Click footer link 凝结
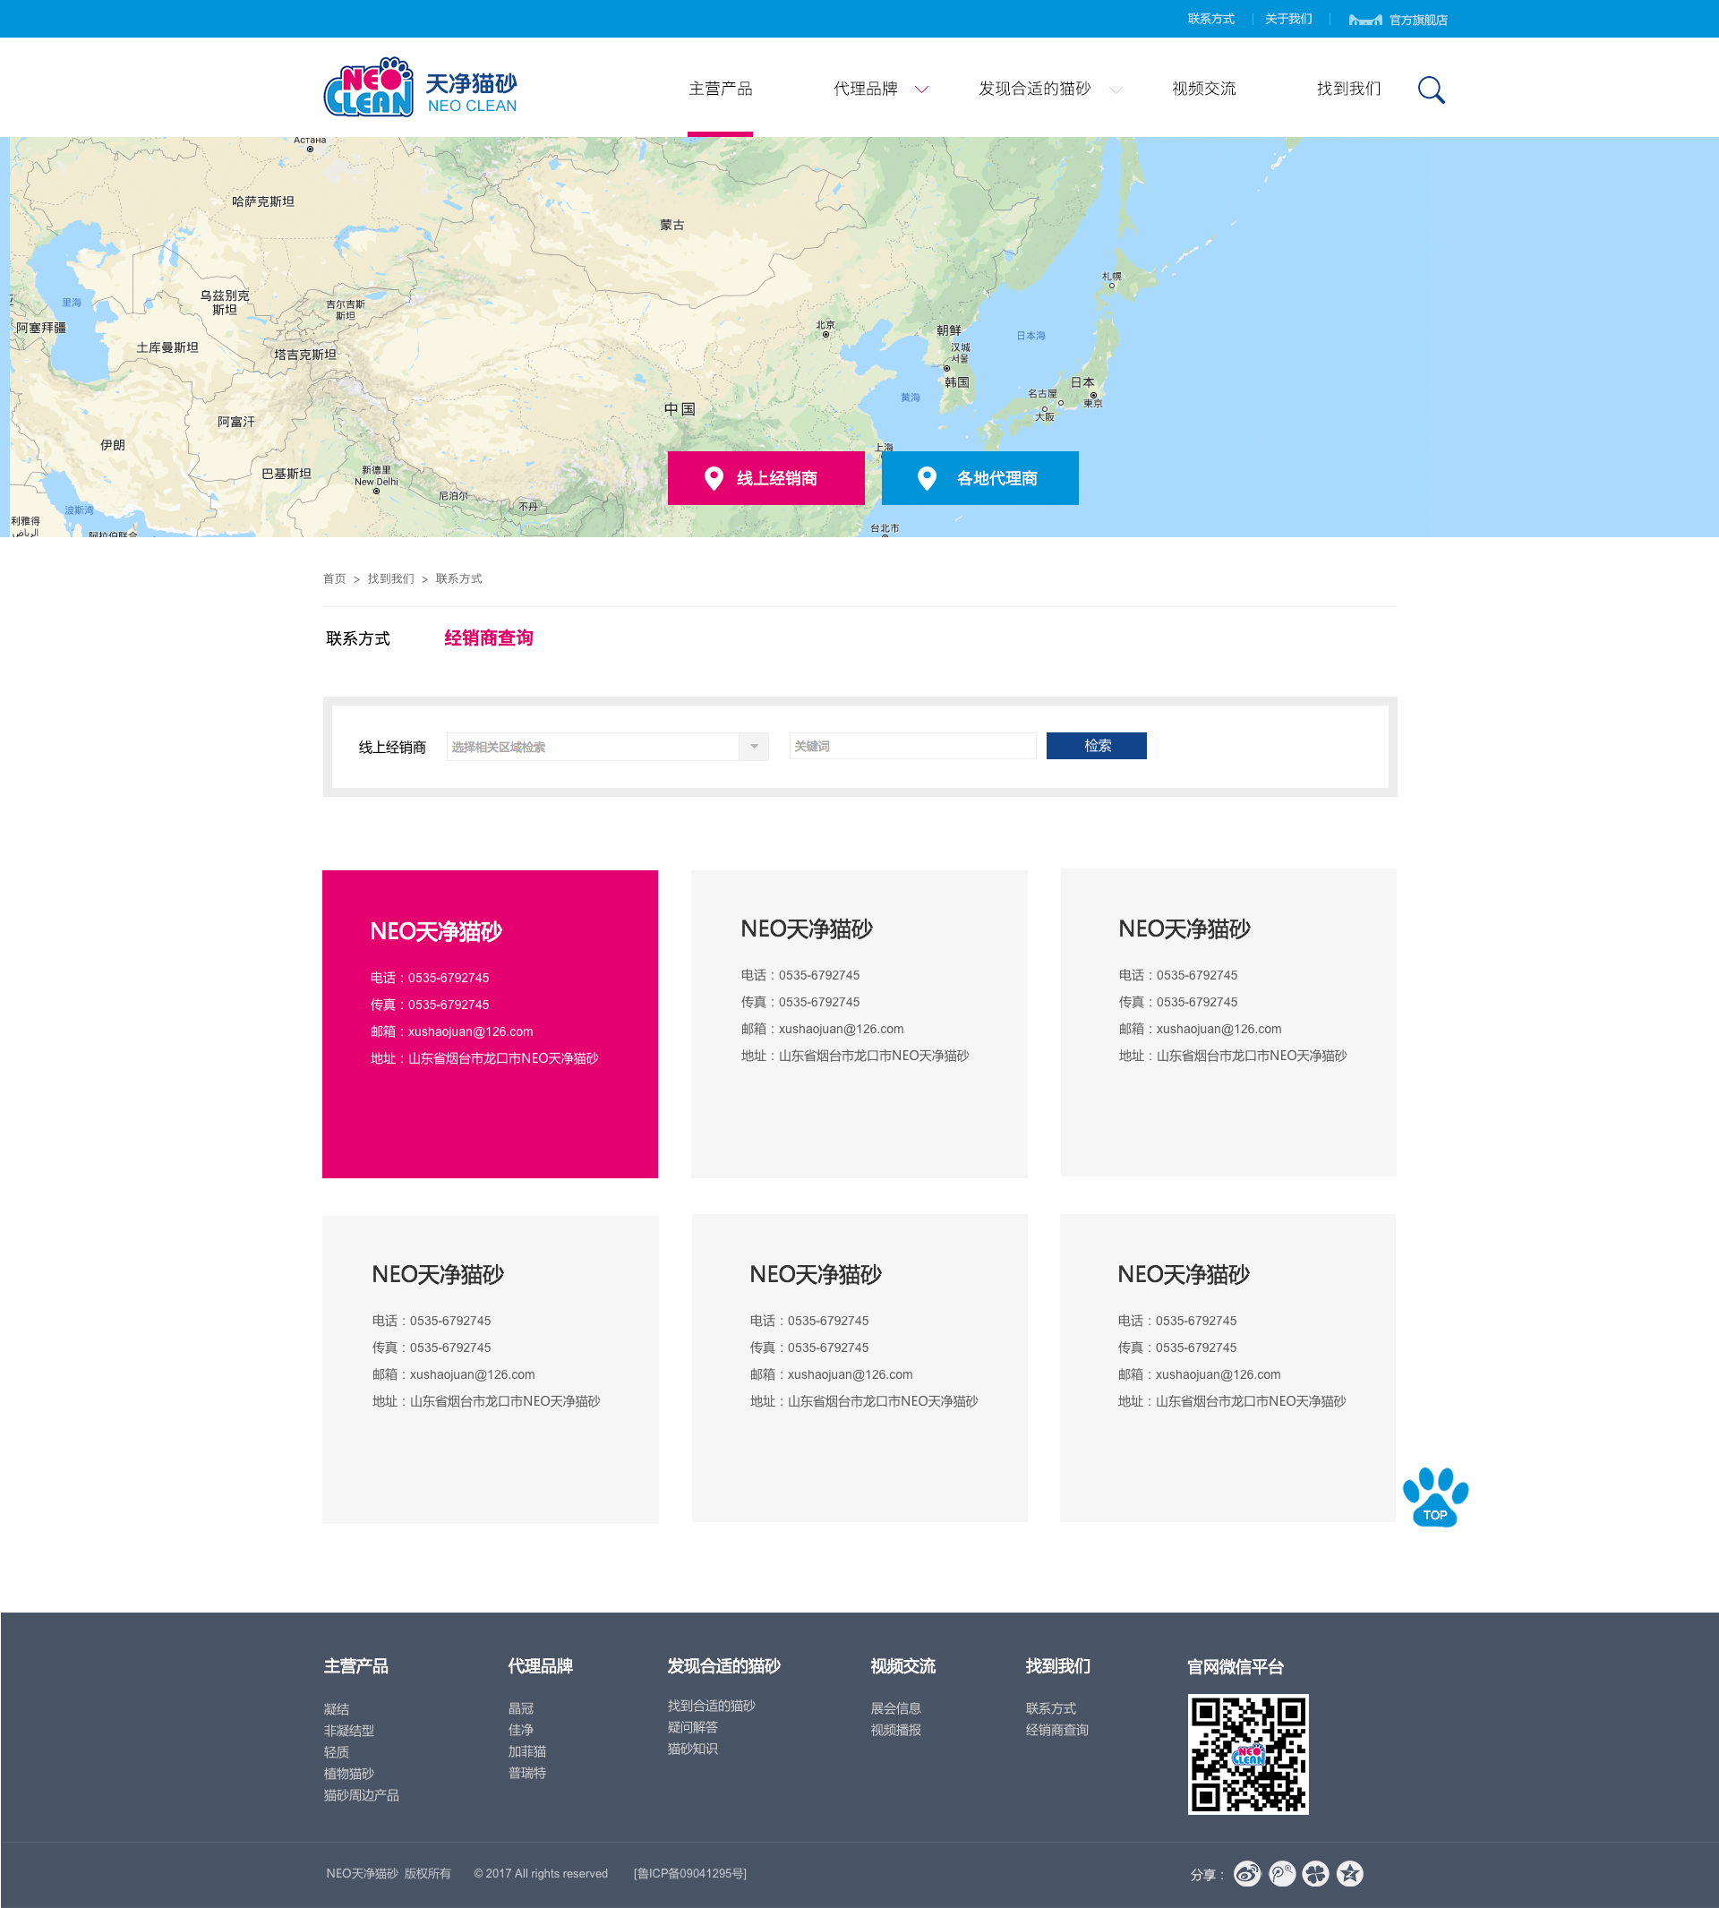1719x1908 pixels. click(x=337, y=1709)
